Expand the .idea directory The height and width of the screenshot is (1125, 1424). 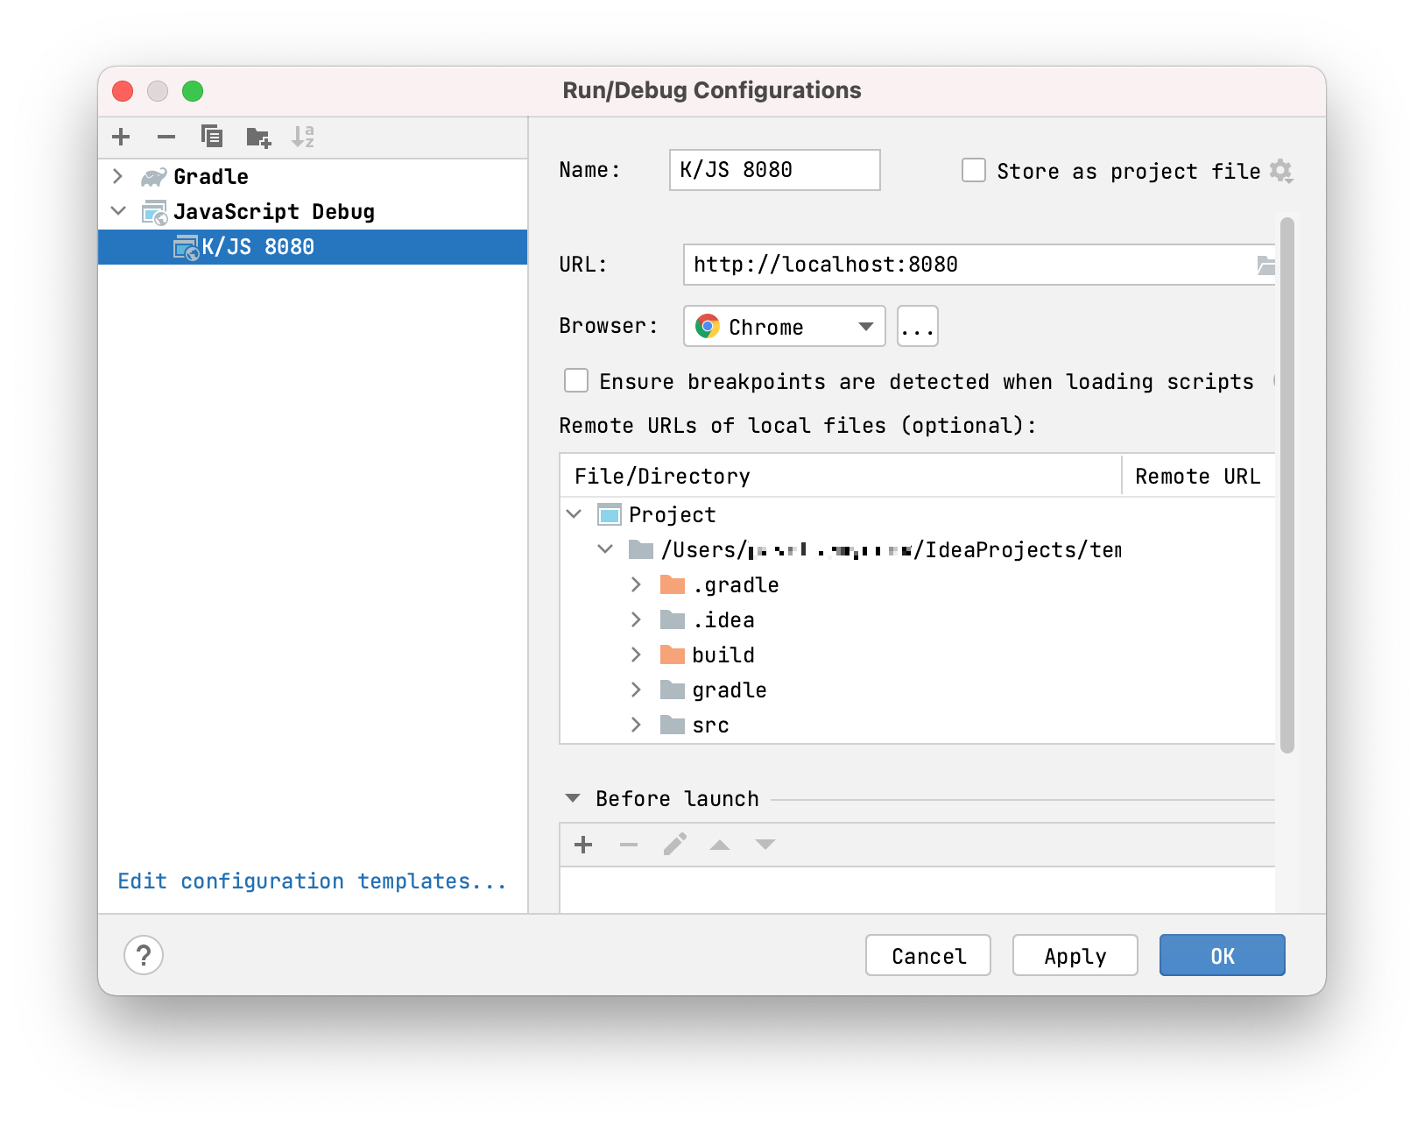pyautogui.click(x=637, y=619)
